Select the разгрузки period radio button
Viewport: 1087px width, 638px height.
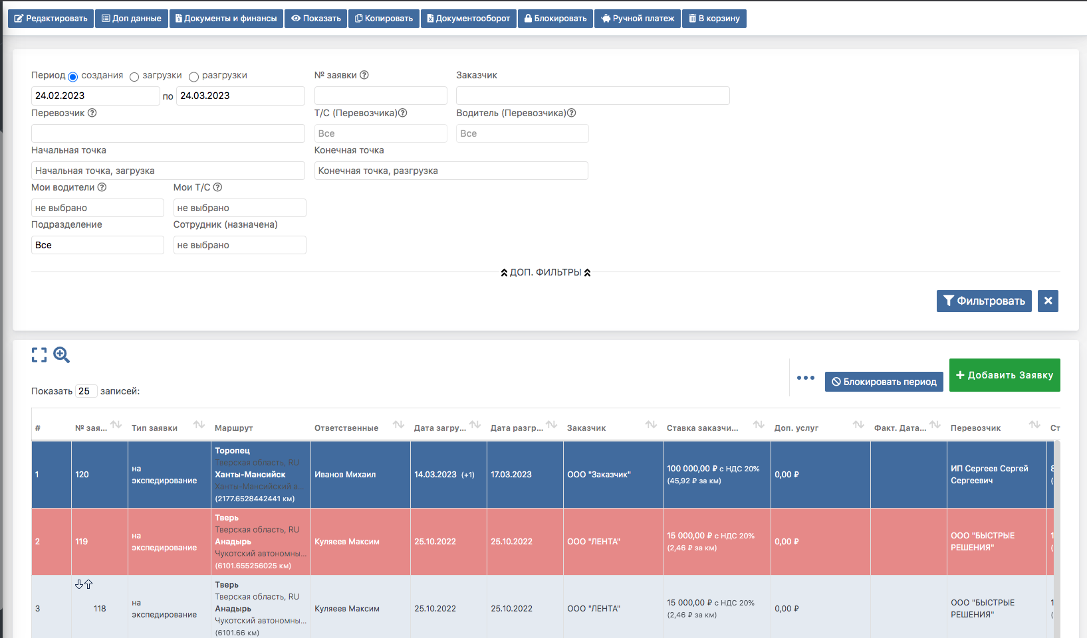193,76
